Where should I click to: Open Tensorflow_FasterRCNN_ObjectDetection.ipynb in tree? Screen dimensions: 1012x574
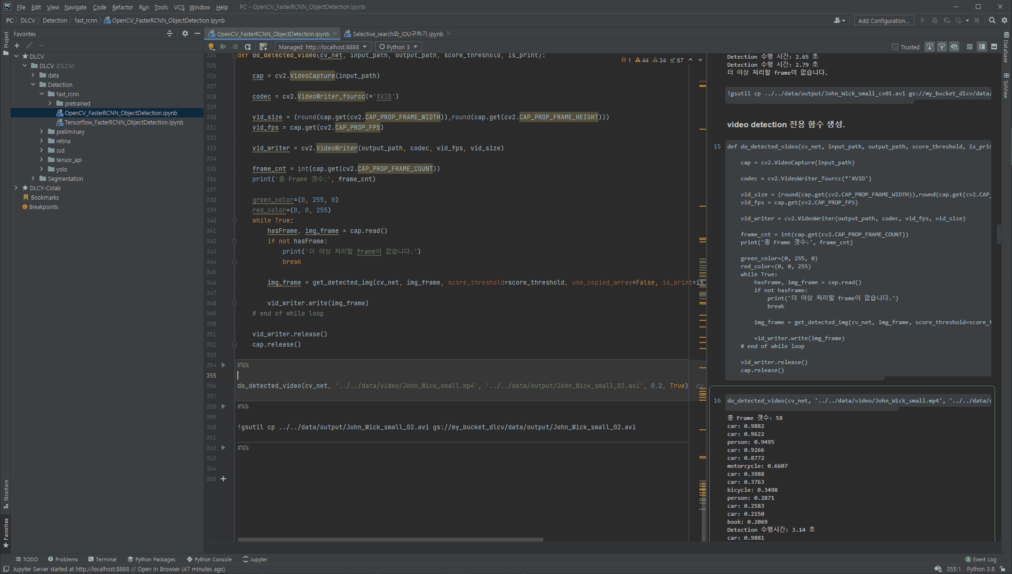point(124,122)
